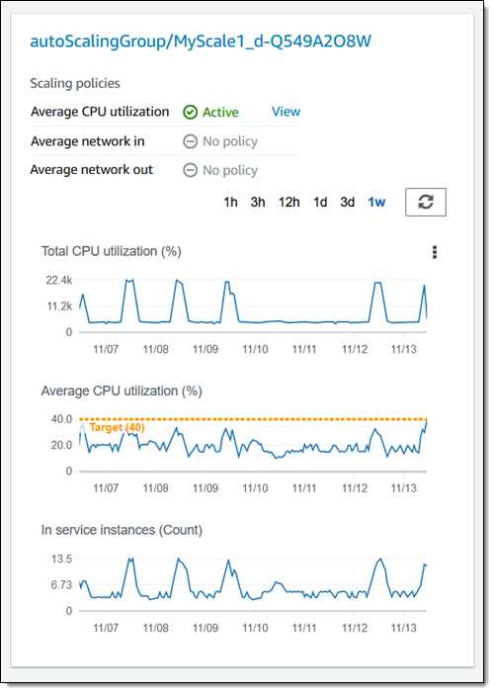Click 11/12 marker on In service instances axis
The width and height of the screenshot is (494, 693).
point(355,628)
